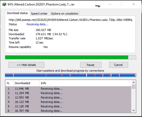Click the IDM globe icon in title bar

(4, 4)
